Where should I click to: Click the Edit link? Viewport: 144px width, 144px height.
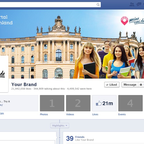(2, 113)
